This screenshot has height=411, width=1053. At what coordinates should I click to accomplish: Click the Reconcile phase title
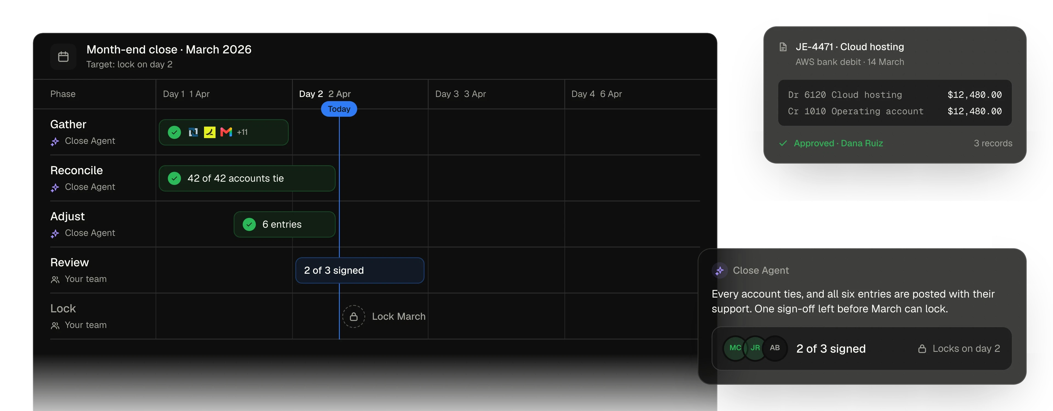[x=77, y=170]
